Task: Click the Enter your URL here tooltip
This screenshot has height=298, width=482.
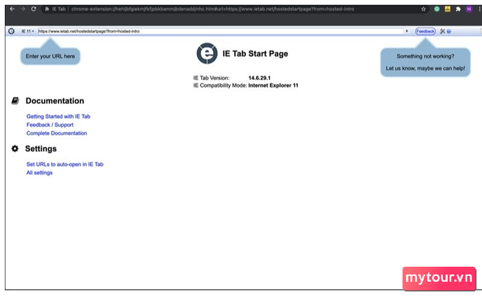Action: [x=50, y=56]
